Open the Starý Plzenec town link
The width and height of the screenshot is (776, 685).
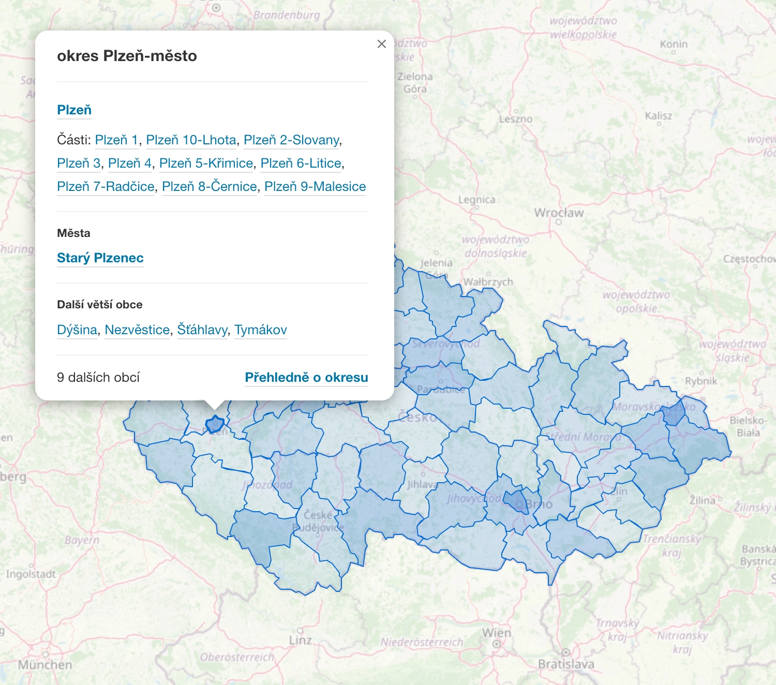[x=100, y=258]
